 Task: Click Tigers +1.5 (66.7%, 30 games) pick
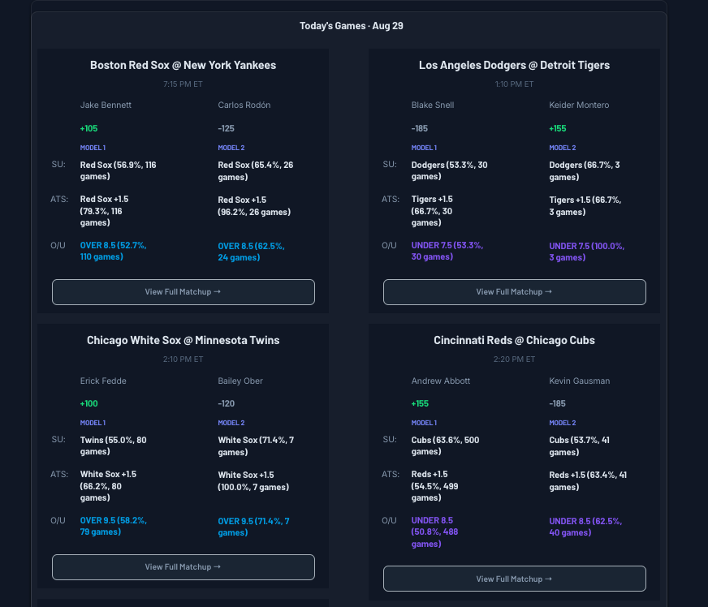click(432, 211)
